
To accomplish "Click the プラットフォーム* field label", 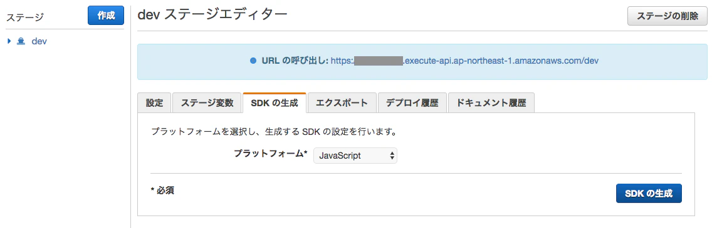I will tap(271, 154).
